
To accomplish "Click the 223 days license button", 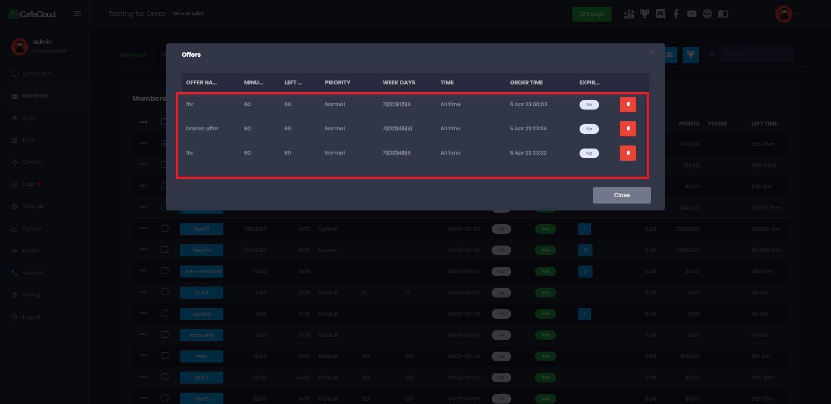I will [x=591, y=14].
